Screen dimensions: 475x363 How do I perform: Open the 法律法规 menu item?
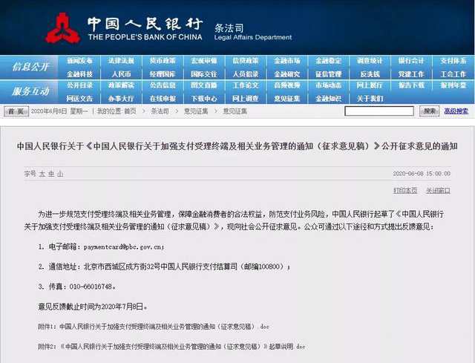(x=121, y=61)
